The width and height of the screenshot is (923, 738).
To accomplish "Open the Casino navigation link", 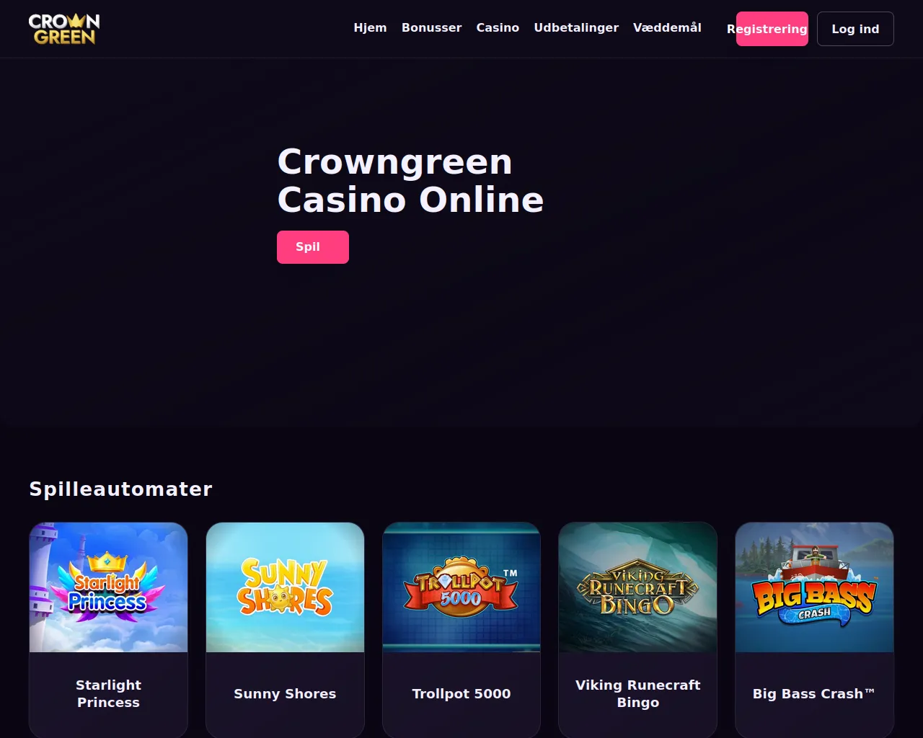I will [x=498, y=27].
